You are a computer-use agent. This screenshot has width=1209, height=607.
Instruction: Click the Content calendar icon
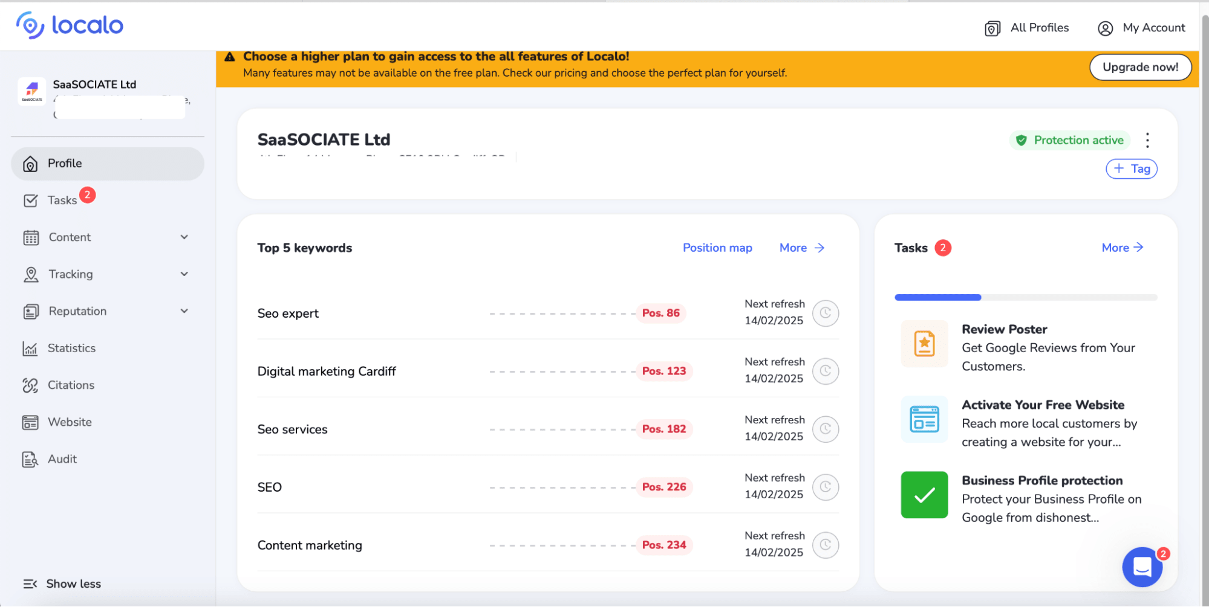(x=31, y=238)
